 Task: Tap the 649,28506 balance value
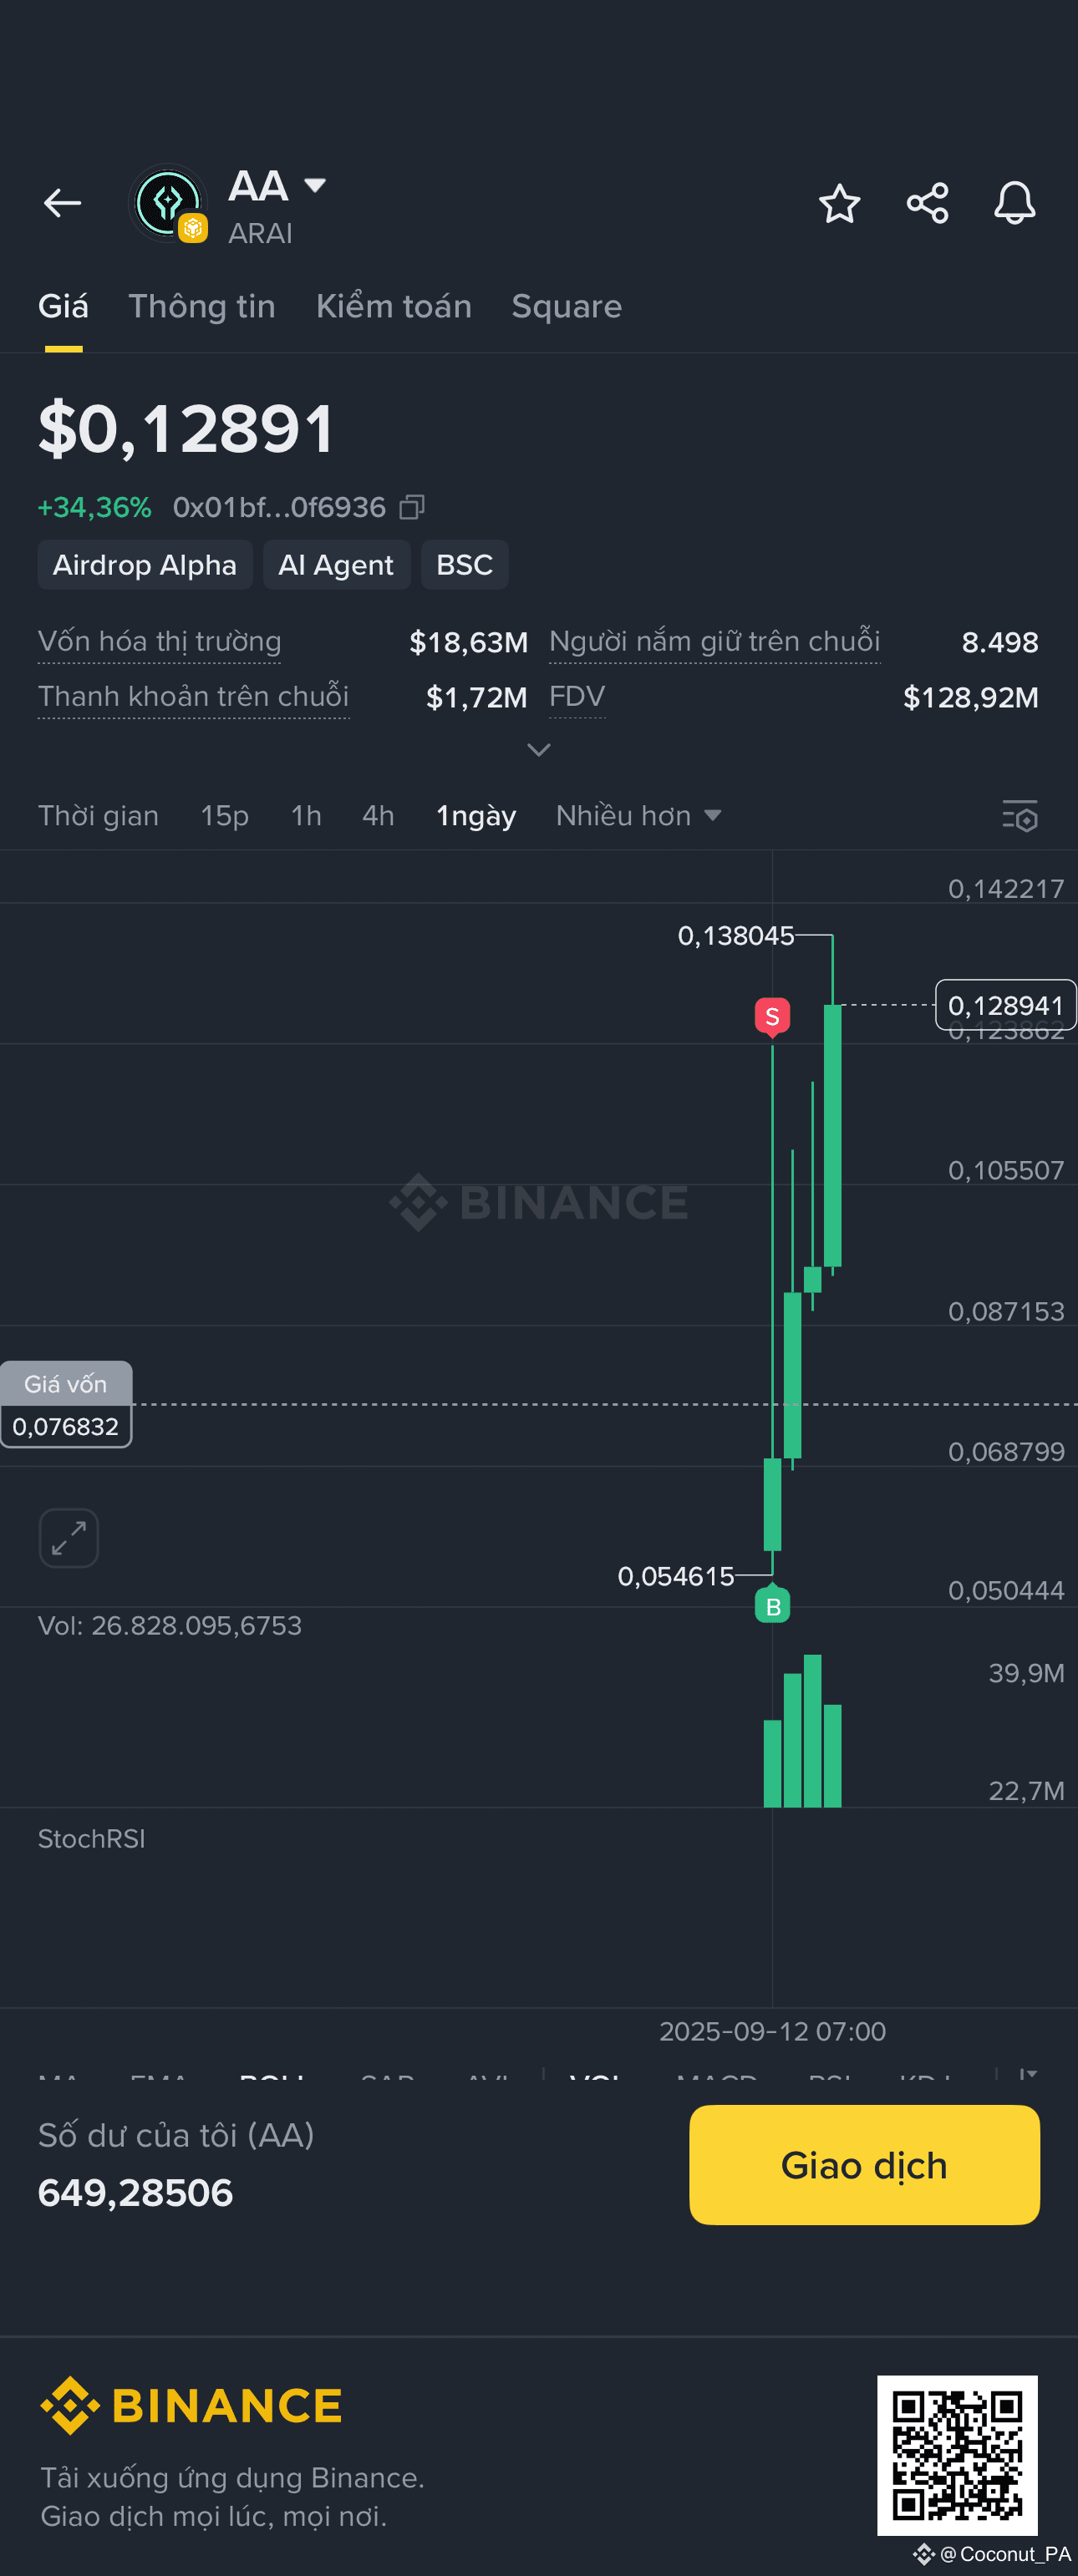(x=135, y=2193)
